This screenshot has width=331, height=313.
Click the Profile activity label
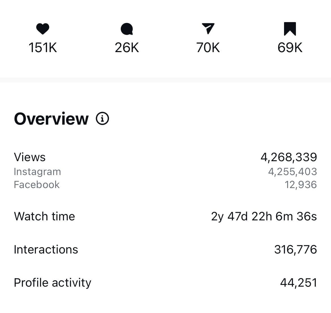pyautogui.click(x=53, y=283)
